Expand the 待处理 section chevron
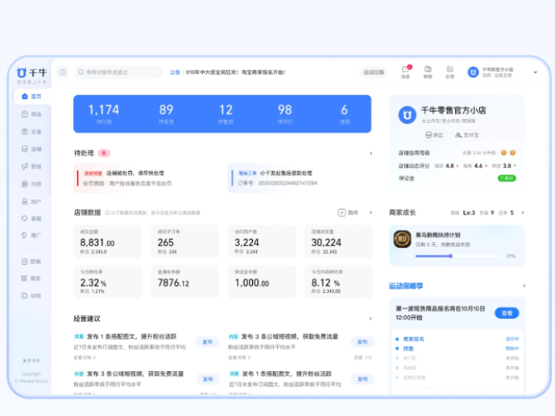The height and width of the screenshot is (416, 555). coord(371,153)
